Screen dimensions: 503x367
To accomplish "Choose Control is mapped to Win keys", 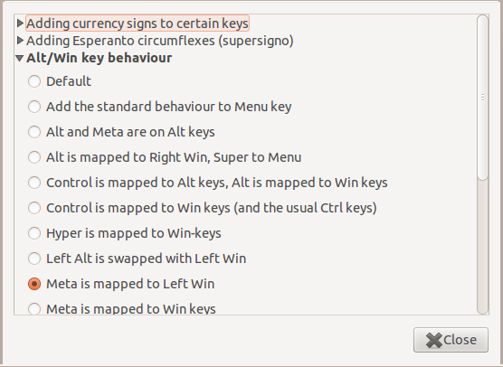I will click(34, 208).
